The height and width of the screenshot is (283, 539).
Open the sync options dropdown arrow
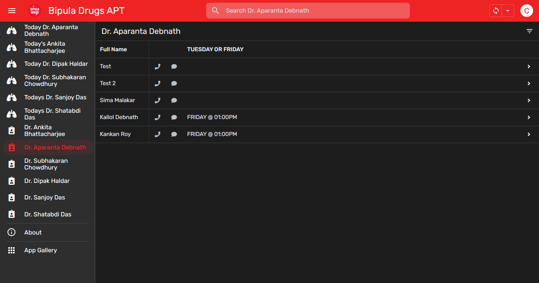click(x=508, y=11)
